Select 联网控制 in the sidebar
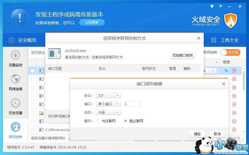The image size is (249, 155). point(16,130)
